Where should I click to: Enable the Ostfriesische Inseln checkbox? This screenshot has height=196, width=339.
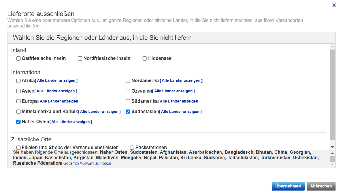click(x=18, y=58)
